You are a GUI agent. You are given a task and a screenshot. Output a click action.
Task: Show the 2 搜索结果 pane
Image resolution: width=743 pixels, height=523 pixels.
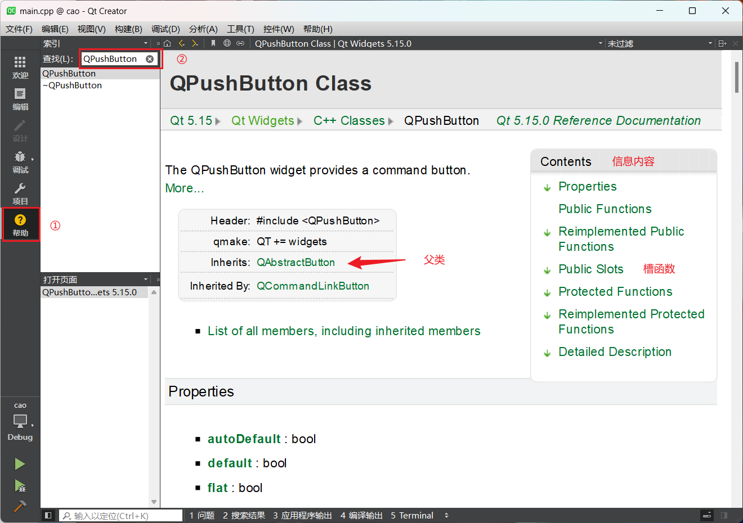tap(244, 515)
